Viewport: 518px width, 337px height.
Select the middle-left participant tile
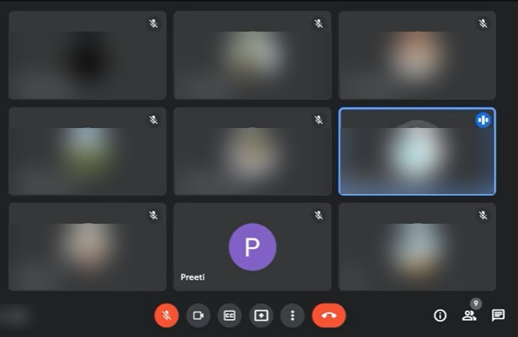pos(87,151)
